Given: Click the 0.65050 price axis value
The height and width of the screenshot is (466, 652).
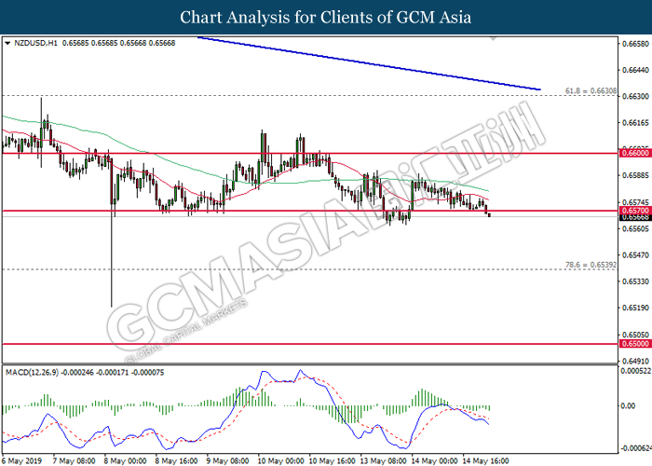Looking at the screenshot, I should tap(635, 335).
